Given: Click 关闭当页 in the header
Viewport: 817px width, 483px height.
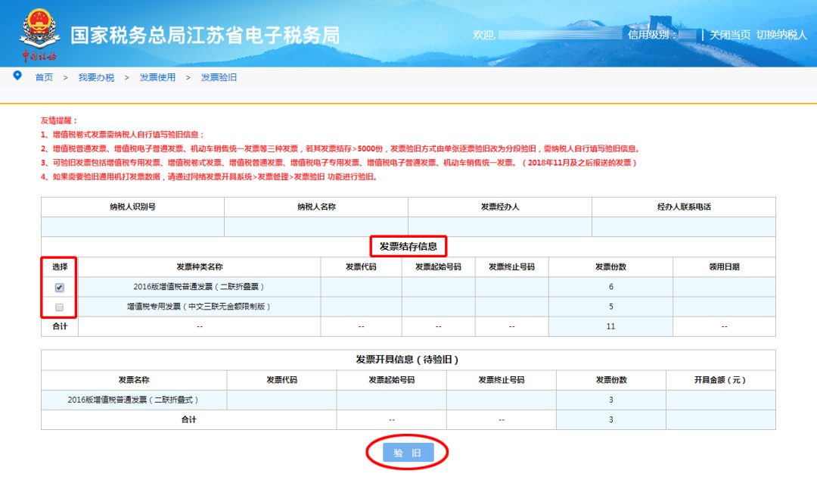Looking at the screenshot, I should coord(729,35).
